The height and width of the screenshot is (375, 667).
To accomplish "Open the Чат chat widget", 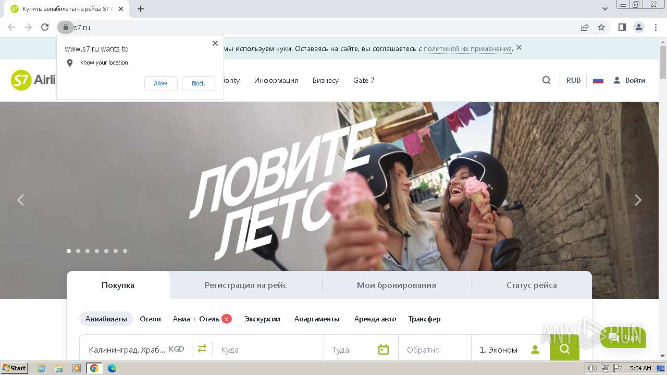I will (x=623, y=338).
